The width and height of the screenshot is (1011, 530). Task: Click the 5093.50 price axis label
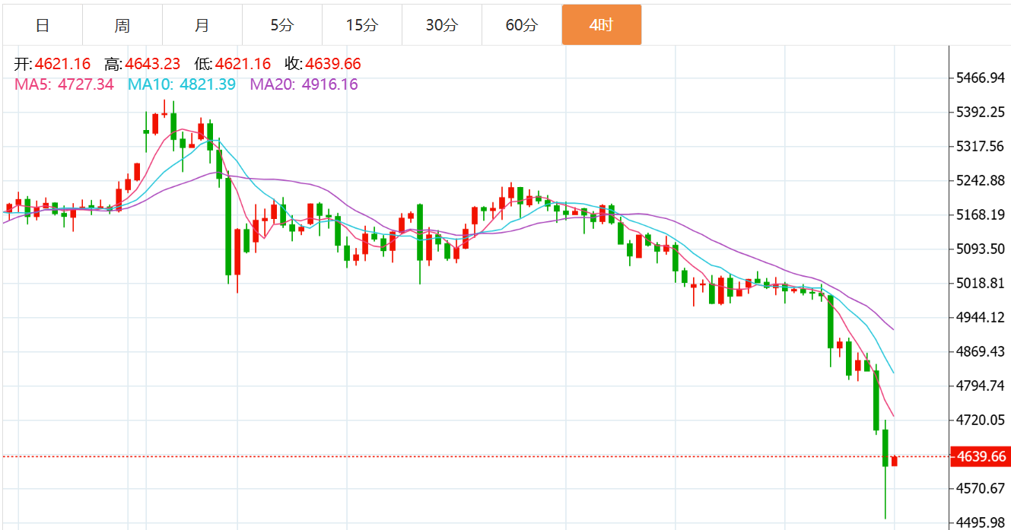coord(981,249)
